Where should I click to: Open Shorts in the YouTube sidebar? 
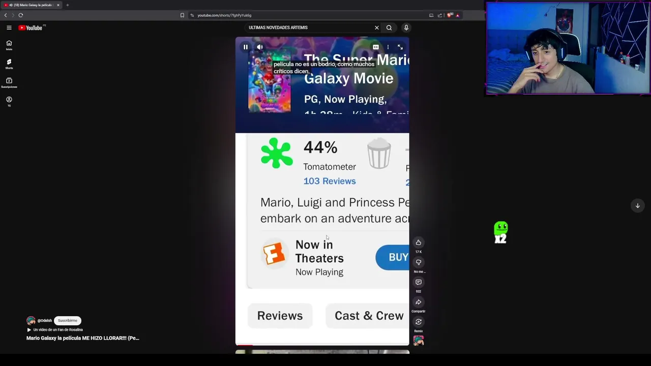[9, 64]
